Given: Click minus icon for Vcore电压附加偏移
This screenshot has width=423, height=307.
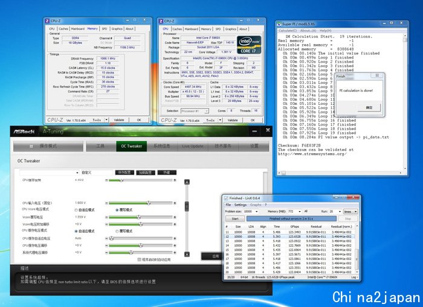Looking at the screenshot, I should coord(106,224).
